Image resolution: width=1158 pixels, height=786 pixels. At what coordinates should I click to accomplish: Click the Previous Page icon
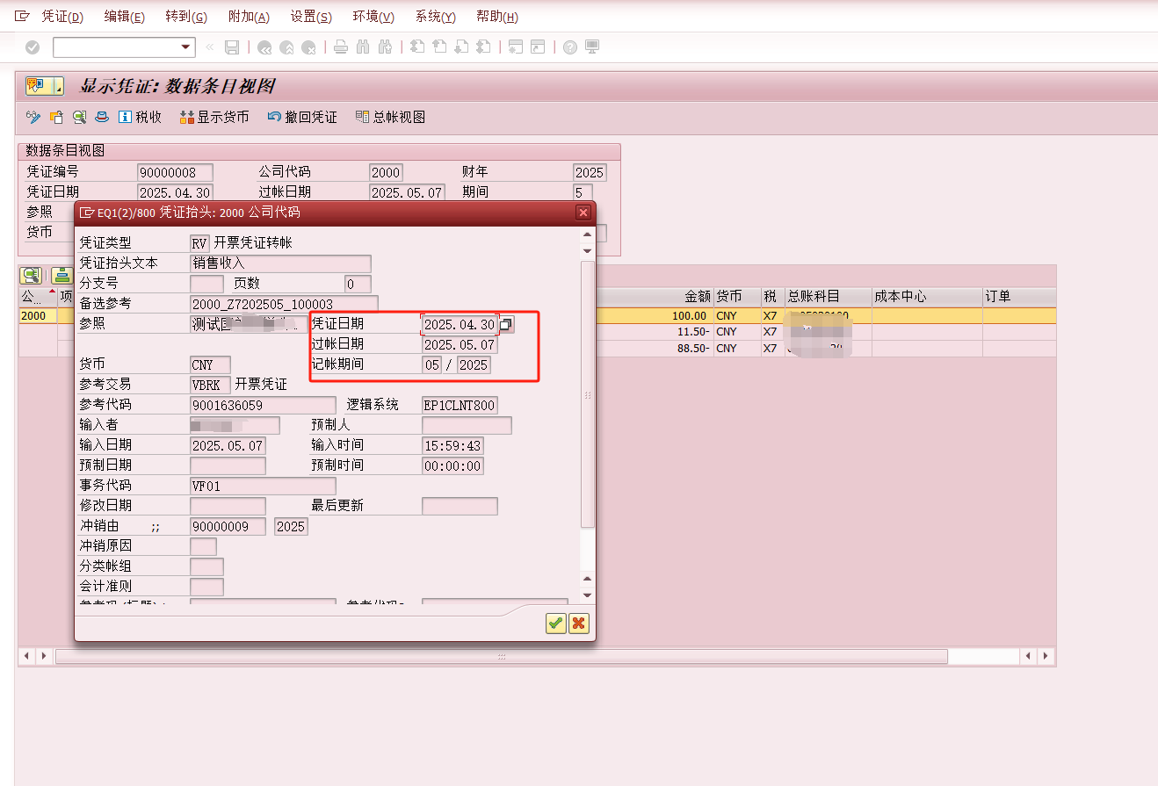[439, 47]
